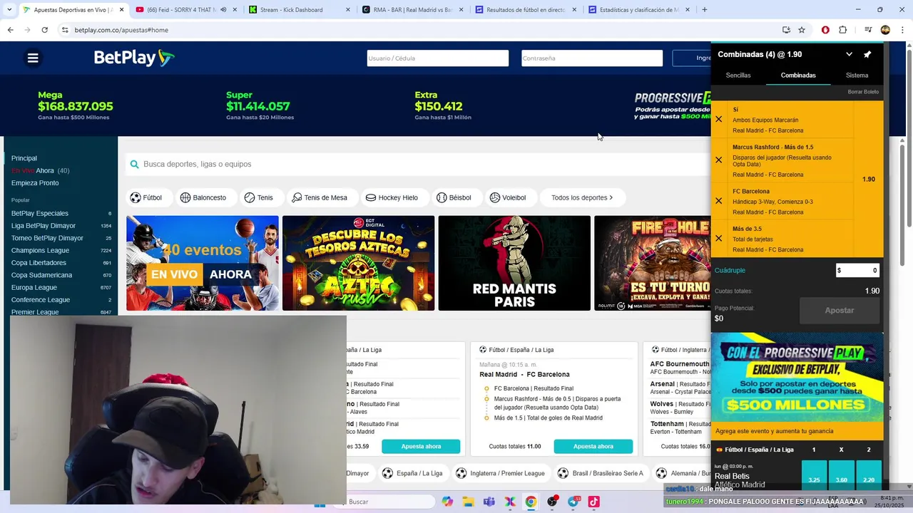913x513 pixels.
Task: Click the BetPlay logo
Action: click(134, 58)
